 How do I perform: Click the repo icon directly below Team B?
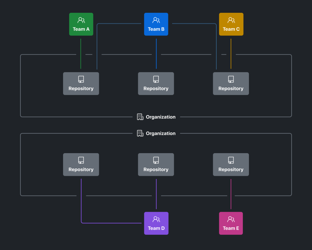coord(156,79)
